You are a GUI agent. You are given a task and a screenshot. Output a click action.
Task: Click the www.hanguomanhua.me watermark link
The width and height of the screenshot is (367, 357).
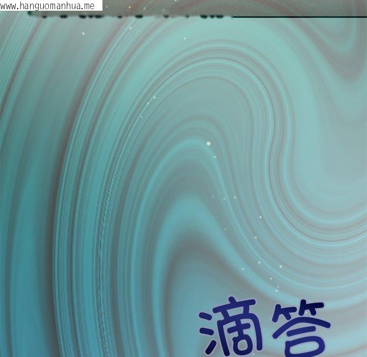(51, 5)
